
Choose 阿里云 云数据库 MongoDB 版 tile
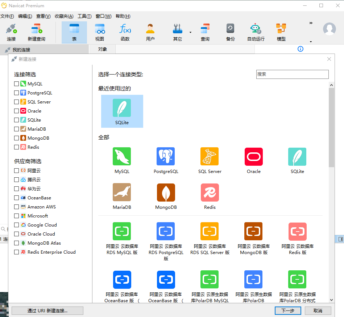[x=254, y=239]
